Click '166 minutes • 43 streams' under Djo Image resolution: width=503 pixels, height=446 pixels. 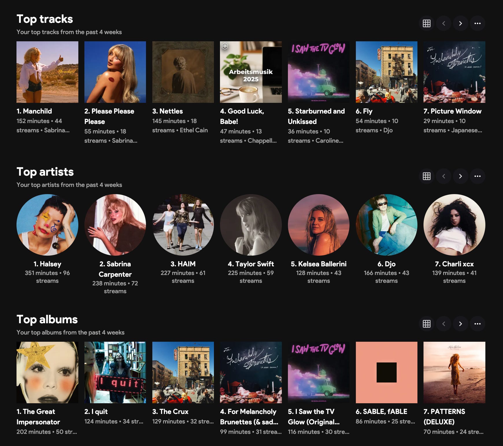tap(387, 277)
